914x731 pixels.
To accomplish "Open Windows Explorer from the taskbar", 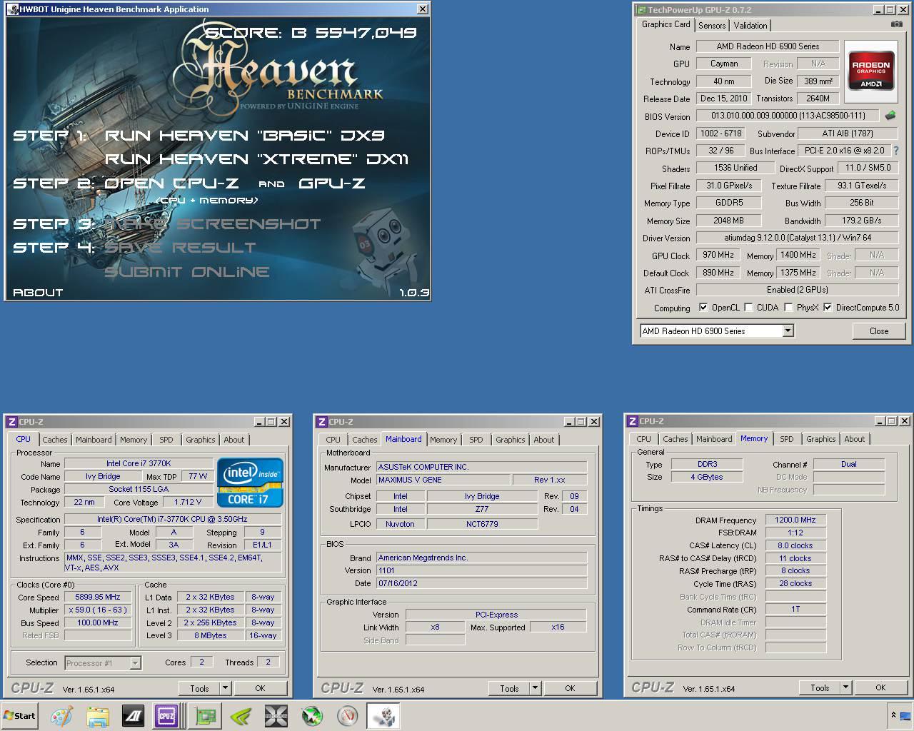I will tap(98, 716).
